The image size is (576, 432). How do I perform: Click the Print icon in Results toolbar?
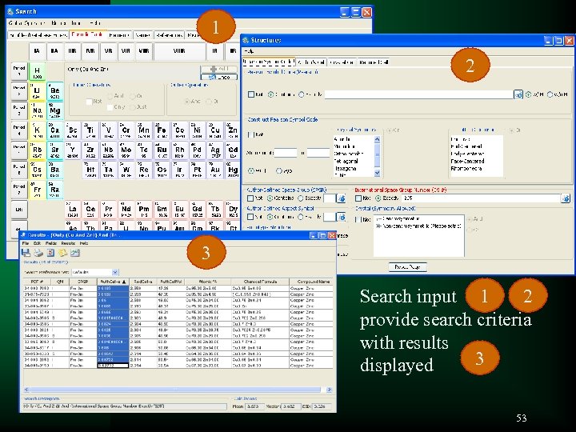point(38,253)
